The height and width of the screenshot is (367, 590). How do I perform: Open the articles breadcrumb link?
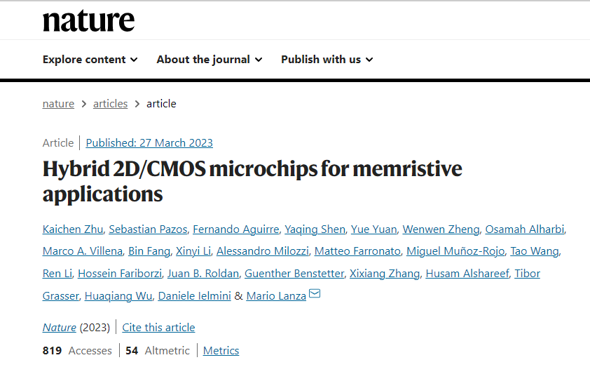click(x=110, y=104)
